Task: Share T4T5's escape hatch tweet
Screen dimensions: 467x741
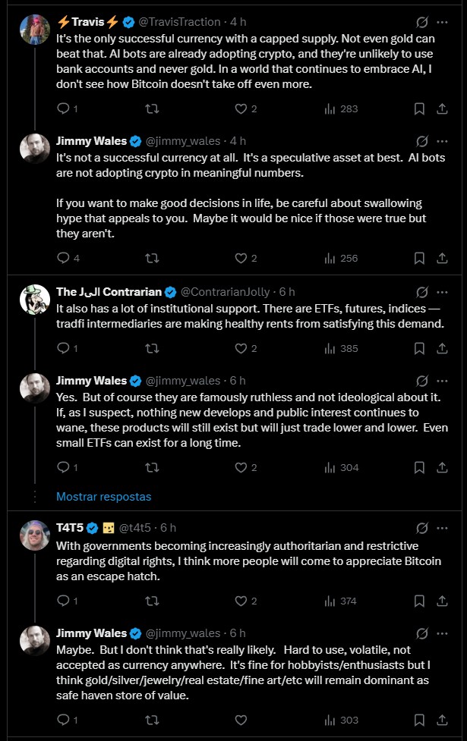Action: 443,601
